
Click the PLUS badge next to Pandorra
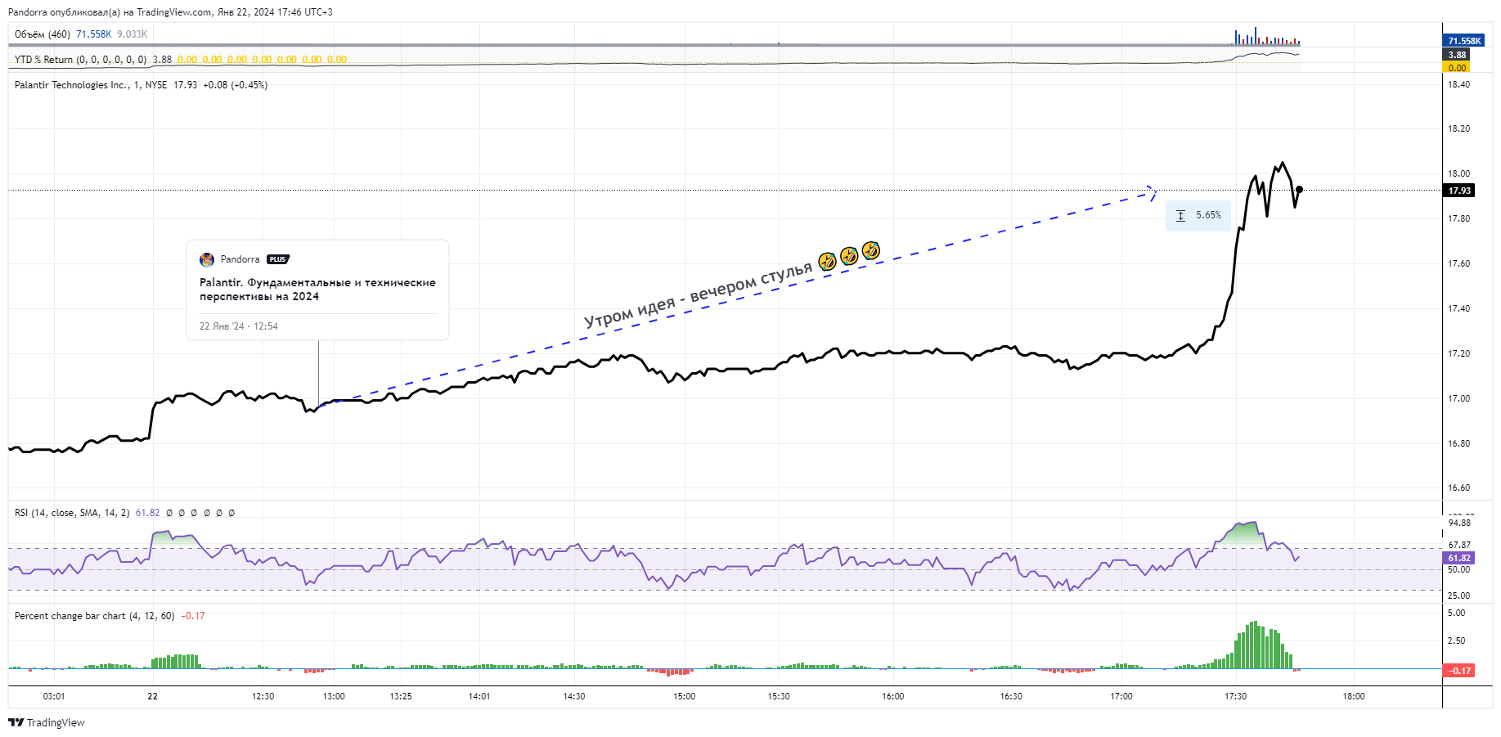point(278,259)
